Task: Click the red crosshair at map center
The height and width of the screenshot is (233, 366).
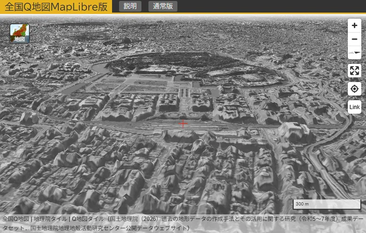Action: (183, 124)
